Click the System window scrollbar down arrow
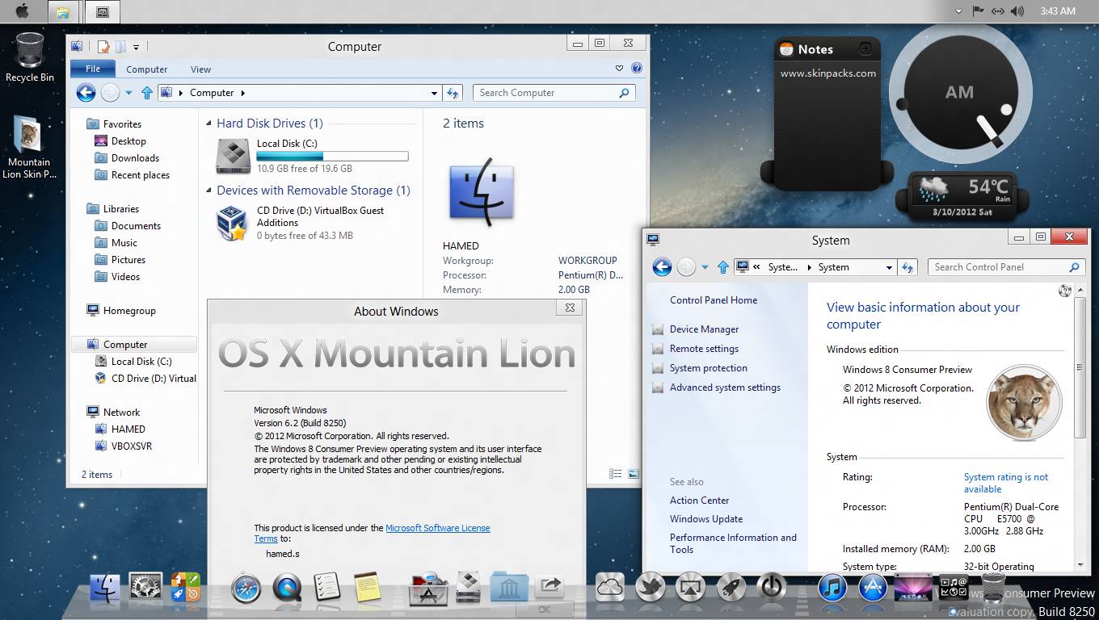The height and width of the screenshot is (620, 1099). (x=1080, y=564)
